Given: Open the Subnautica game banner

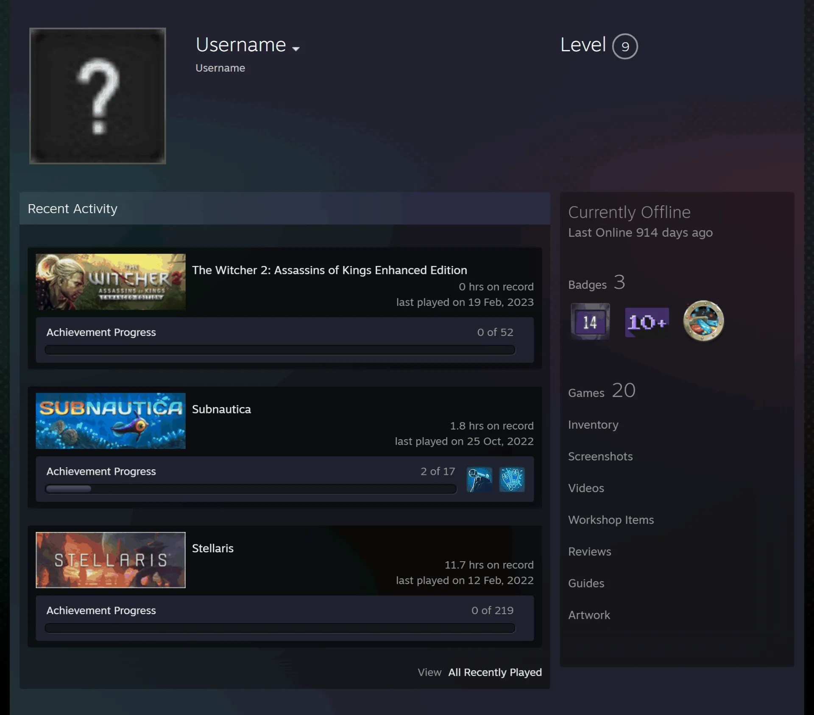Looking at the screenshot, I should (x=111, y=421).
